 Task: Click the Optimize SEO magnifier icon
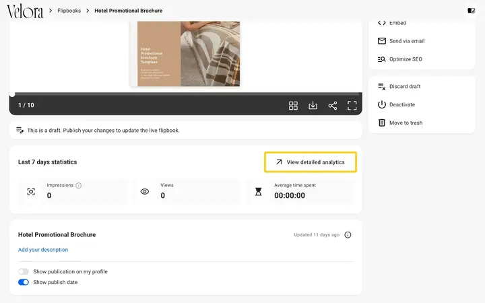(382, 59)
